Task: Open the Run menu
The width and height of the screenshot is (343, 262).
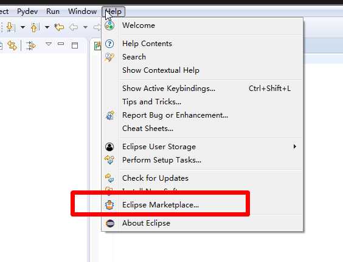Action: (x=53, y=12)
